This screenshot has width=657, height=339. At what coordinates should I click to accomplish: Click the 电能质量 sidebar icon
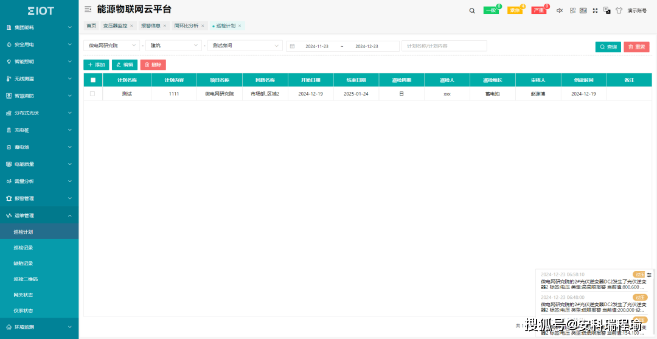tap(9, 164)
